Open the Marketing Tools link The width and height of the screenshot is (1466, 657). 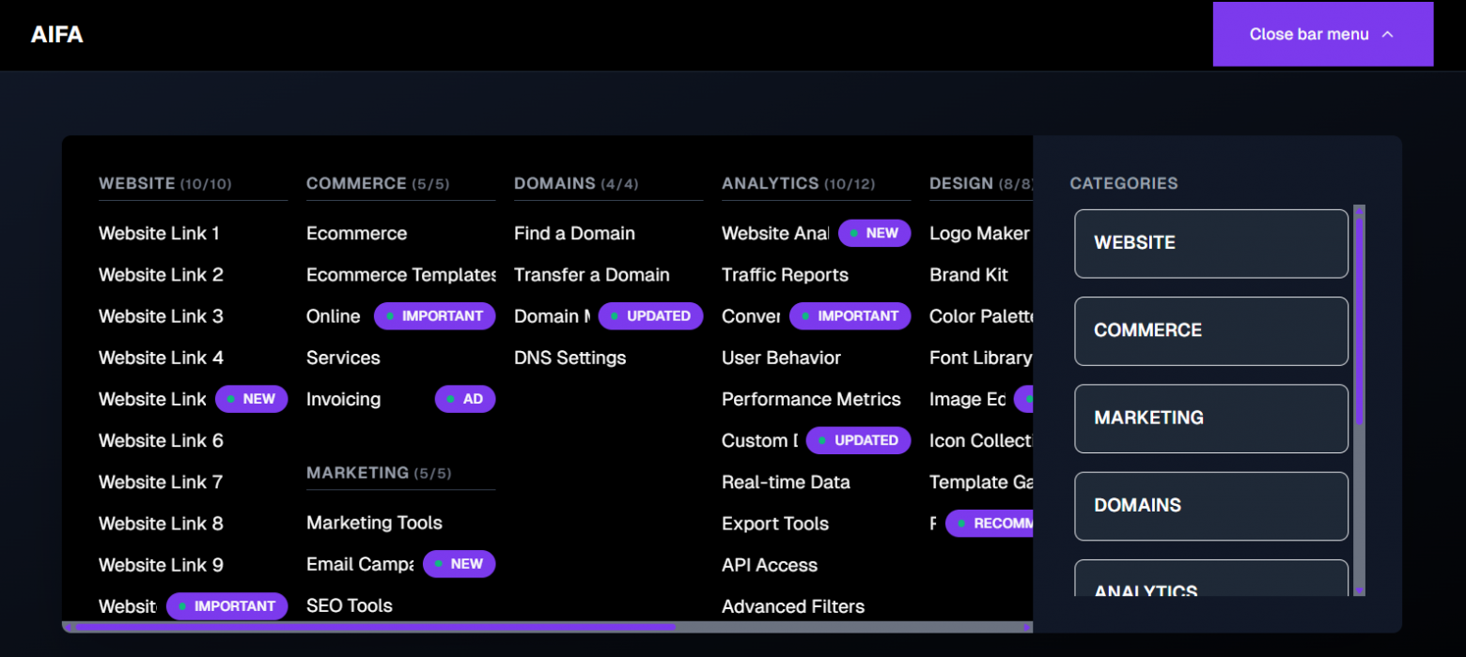[374, 523]
